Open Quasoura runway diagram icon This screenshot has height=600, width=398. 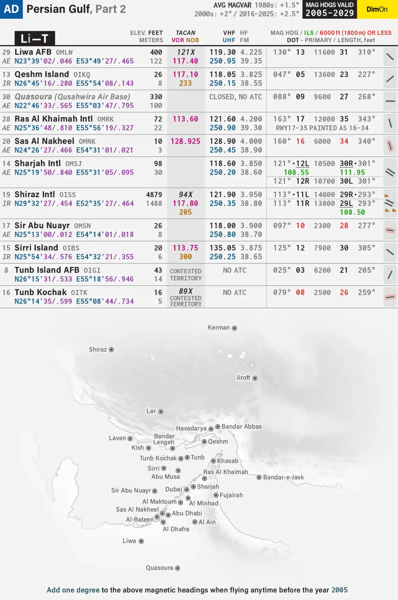390,101
